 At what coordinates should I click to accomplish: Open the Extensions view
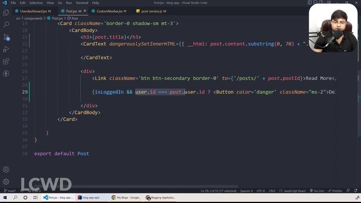[6, 61]
